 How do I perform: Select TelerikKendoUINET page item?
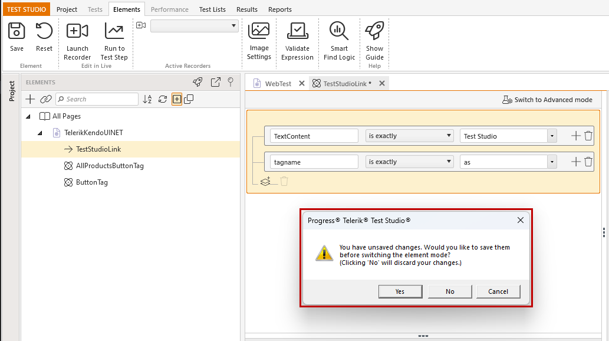(x=94, y=133)
